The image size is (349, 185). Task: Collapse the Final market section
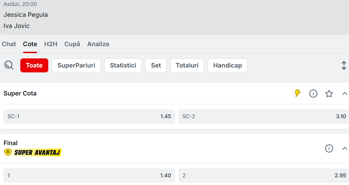click(x=344, y=148)
